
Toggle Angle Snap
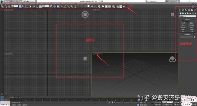coord(65,6)
